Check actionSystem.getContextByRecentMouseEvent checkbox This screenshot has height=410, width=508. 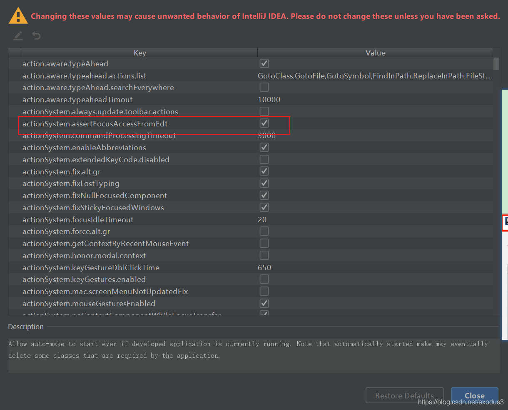point(264,243)
